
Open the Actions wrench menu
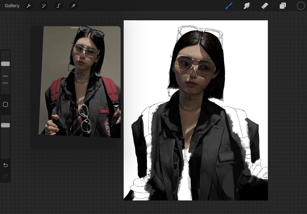pos(29,6)
